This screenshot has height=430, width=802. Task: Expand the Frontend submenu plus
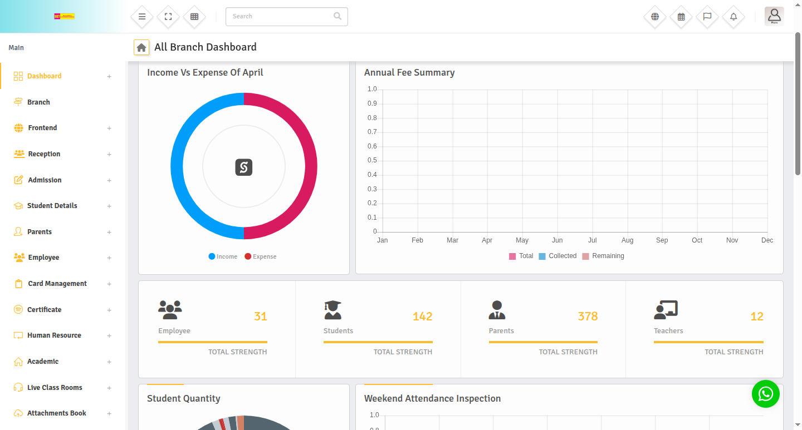(109, 128)
